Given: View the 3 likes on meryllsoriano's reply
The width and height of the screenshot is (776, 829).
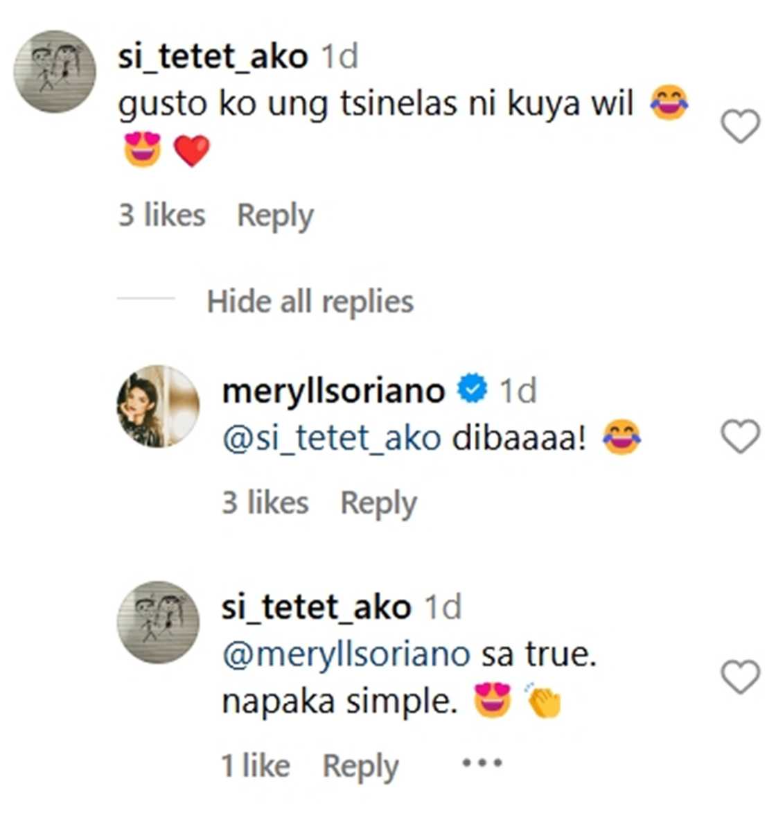Looking at the screenshot, I should click(265, 503).
